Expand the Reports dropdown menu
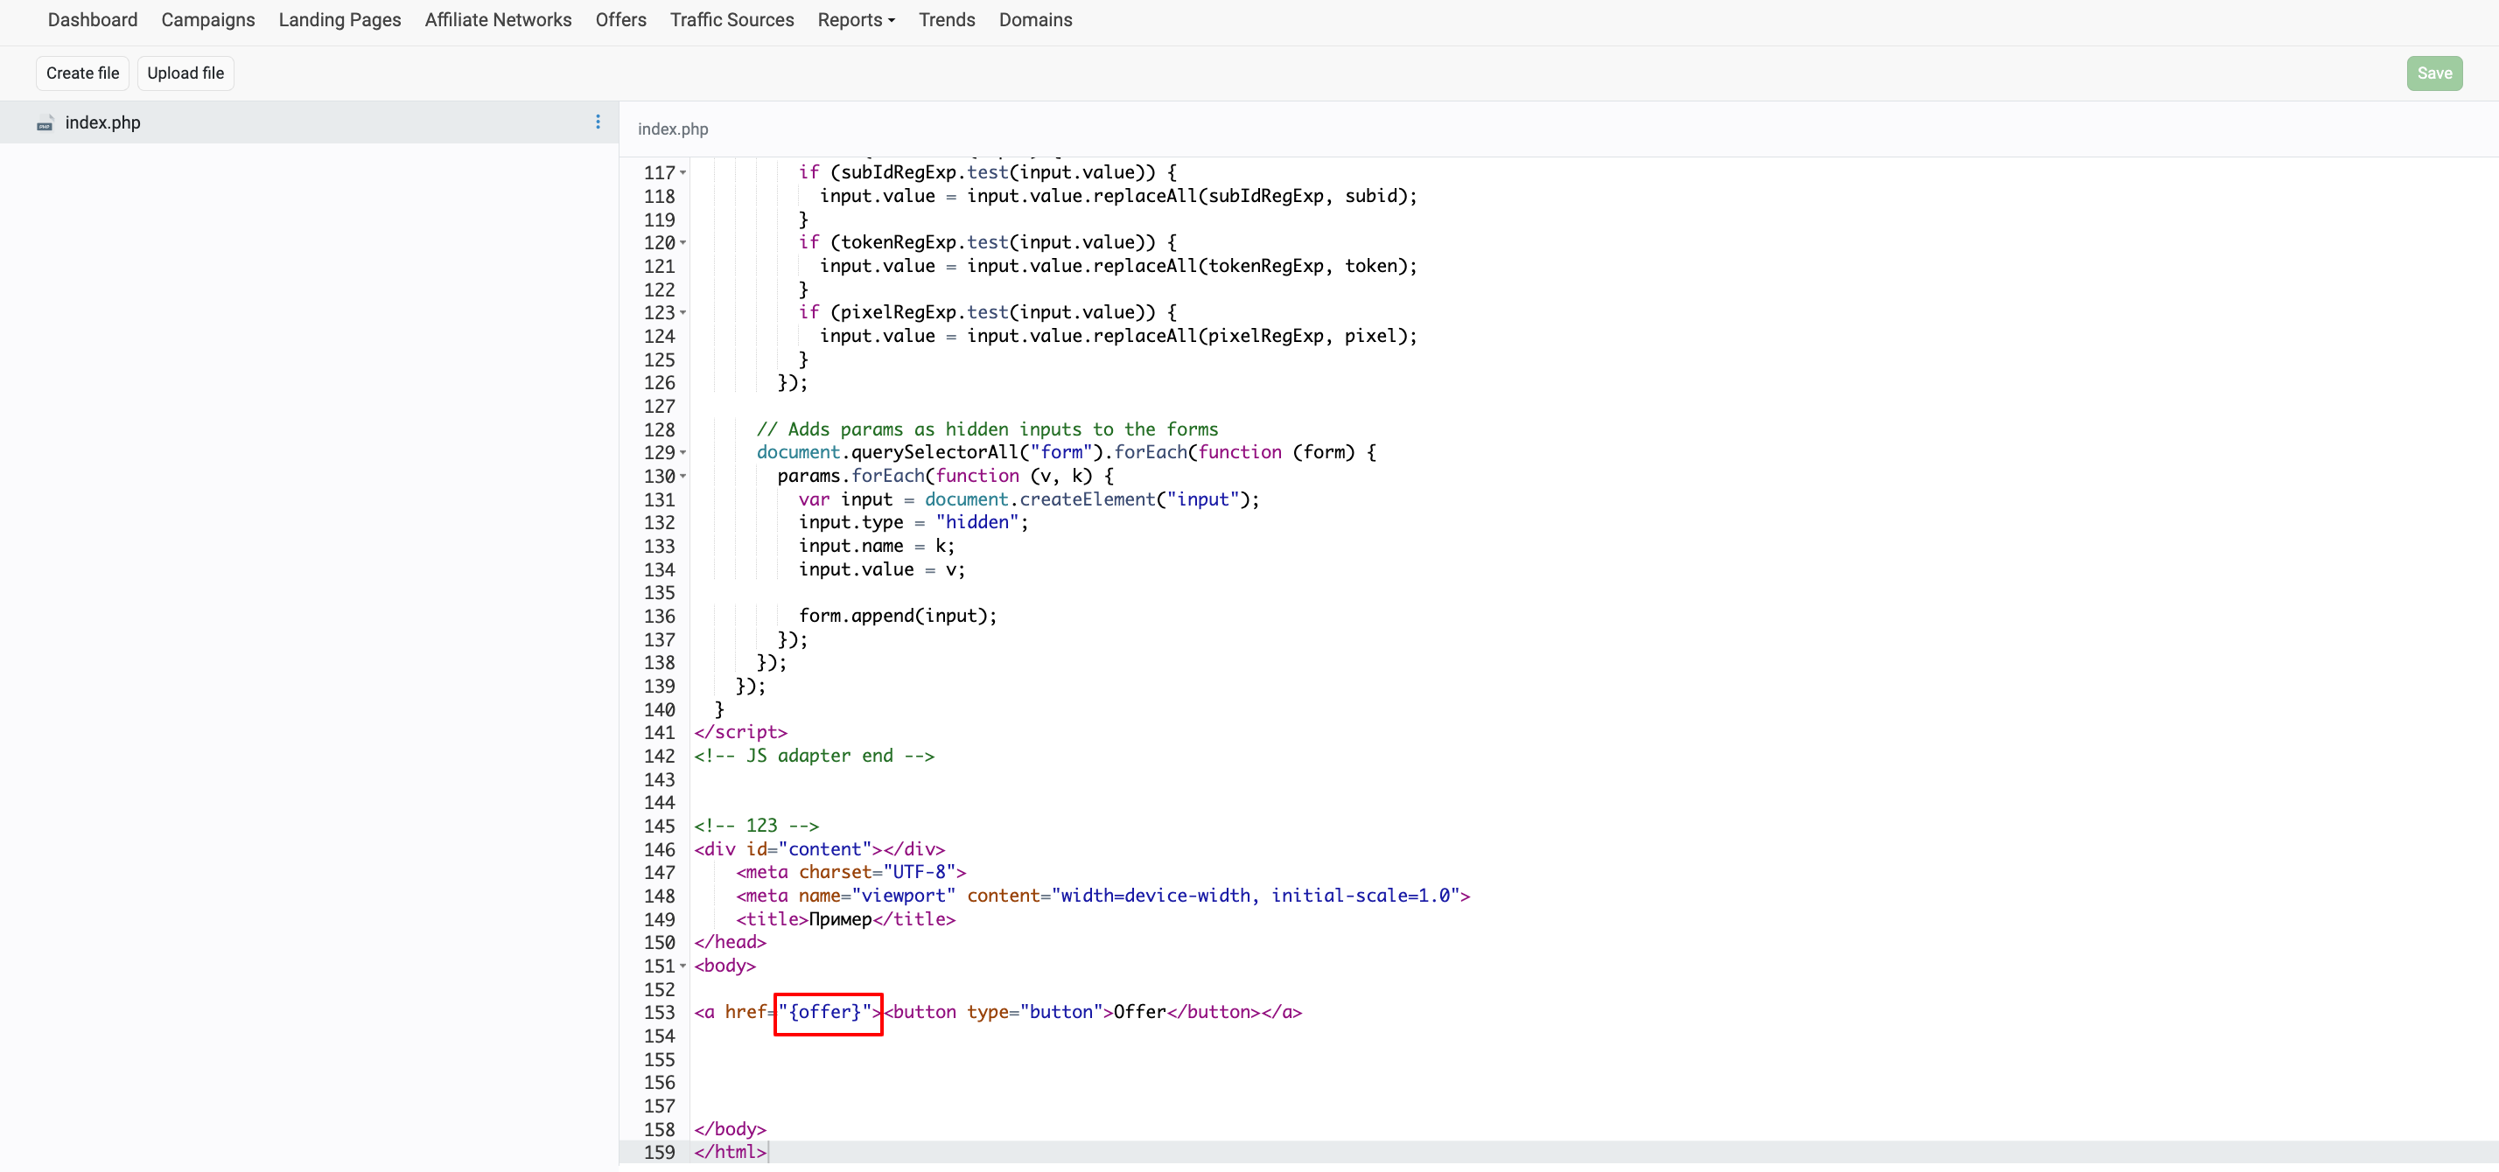 [856, 19]
